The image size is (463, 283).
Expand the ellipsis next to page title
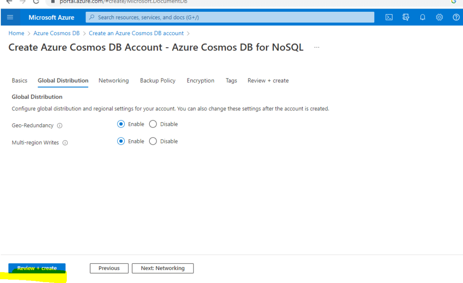[317, 47]
